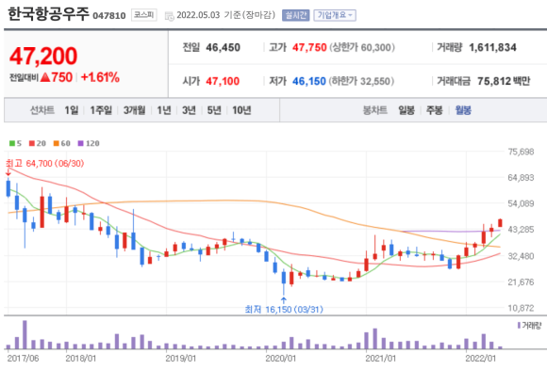Click the stock code 047810

click(109, 16)
